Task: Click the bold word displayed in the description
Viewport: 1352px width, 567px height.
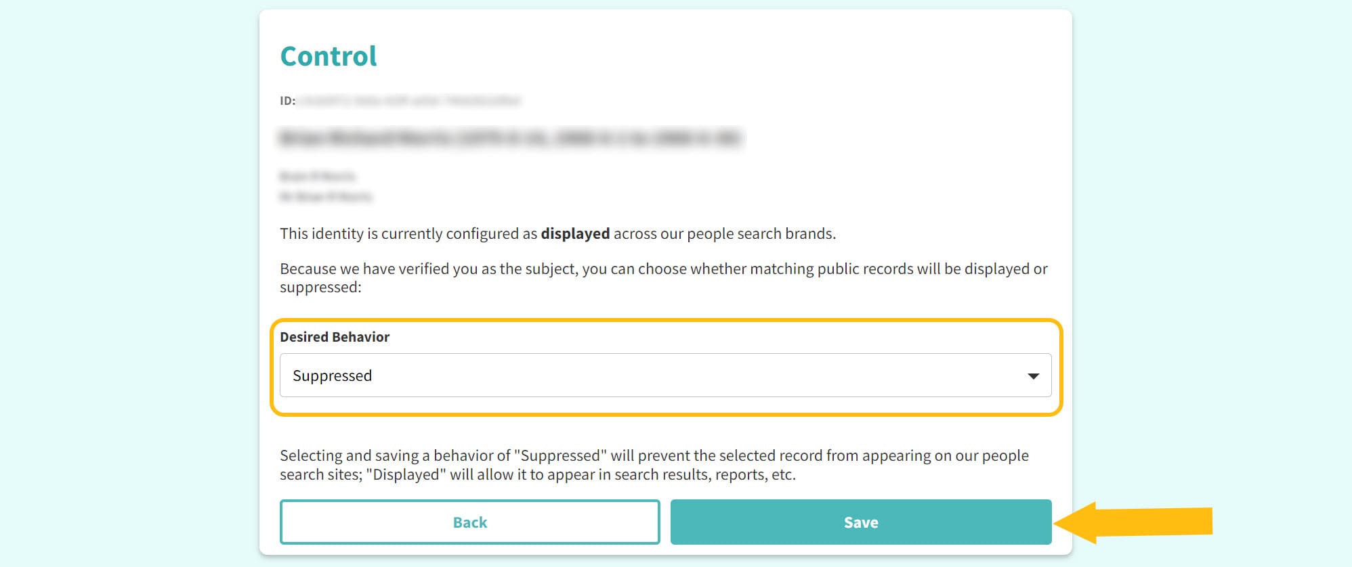Action: click(x=574, y=233)
